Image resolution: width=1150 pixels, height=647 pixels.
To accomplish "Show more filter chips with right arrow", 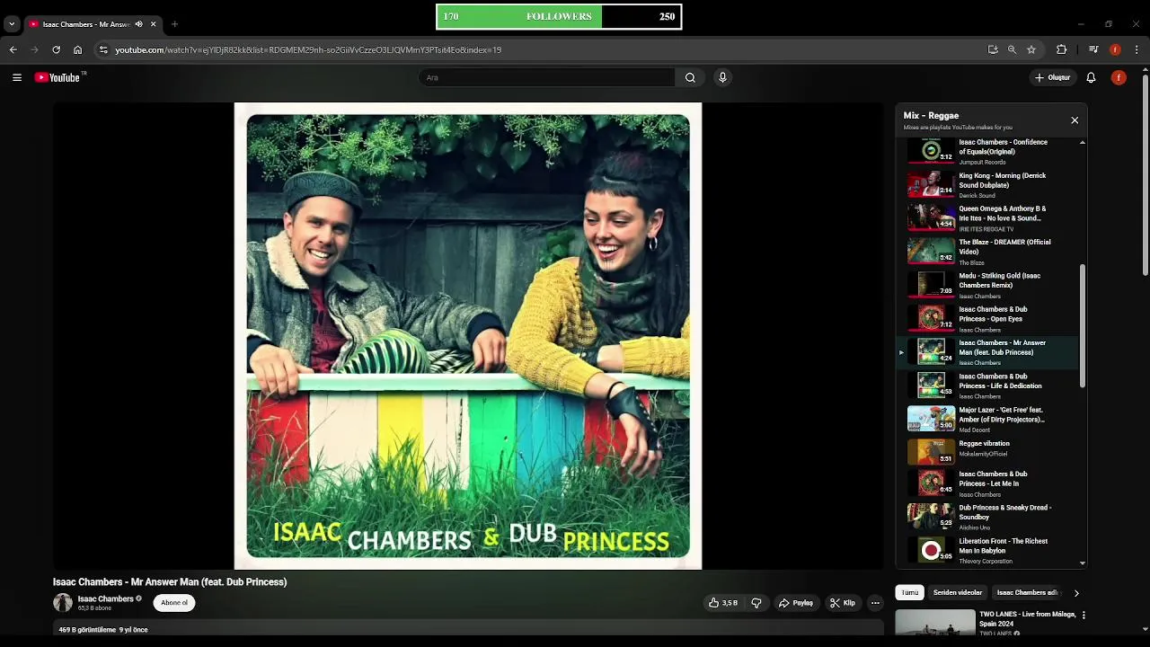I will [1076, 593].
